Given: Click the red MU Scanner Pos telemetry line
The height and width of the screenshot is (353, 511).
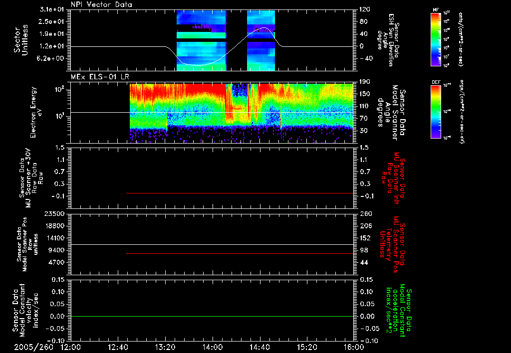Looking at the screenshot, I should [240, 253].
